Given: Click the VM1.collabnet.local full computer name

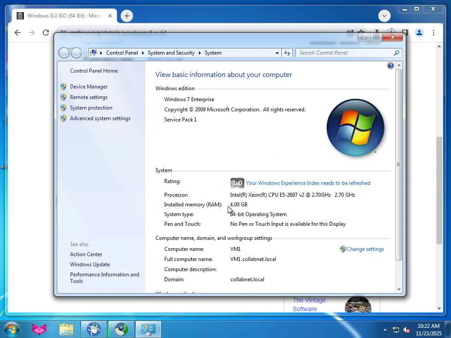Looking at the screenshot, I should click(x=253, y=259).
